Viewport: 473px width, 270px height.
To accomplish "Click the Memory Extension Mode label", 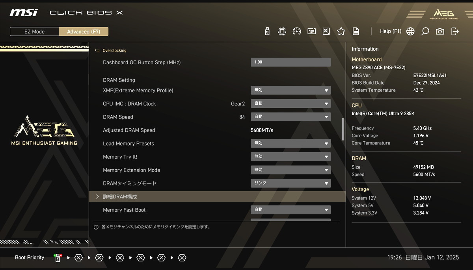I will click(132, 170).
